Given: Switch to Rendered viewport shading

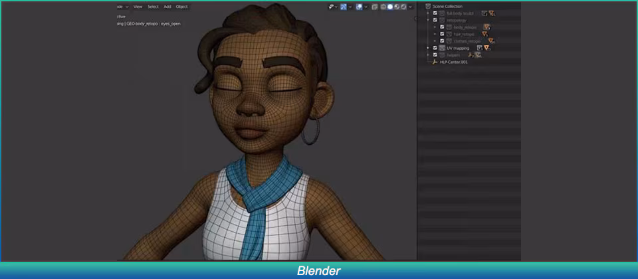Looking at the screenshot, I should tap(403, 7).
